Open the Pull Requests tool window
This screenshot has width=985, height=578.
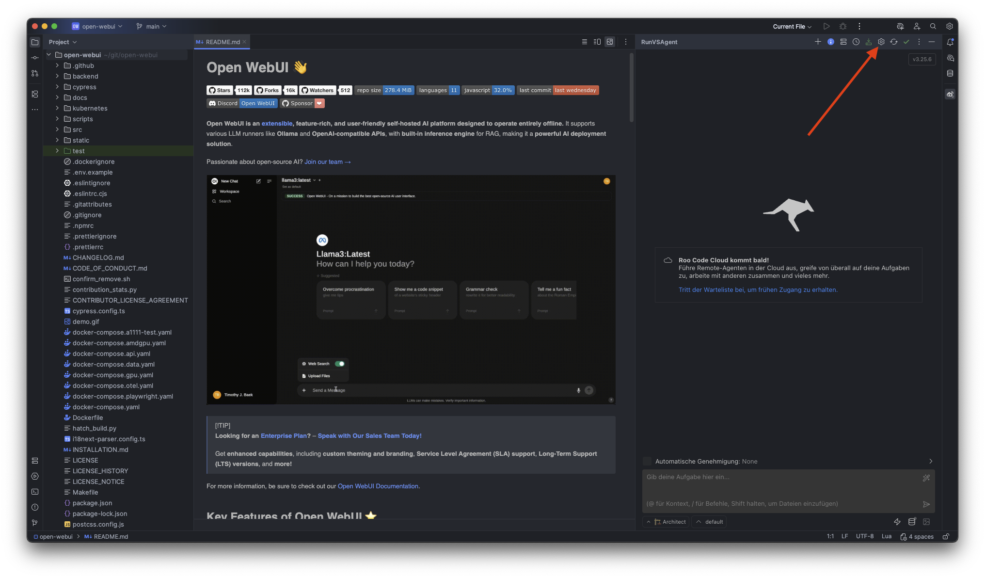(x=35, y=73)
